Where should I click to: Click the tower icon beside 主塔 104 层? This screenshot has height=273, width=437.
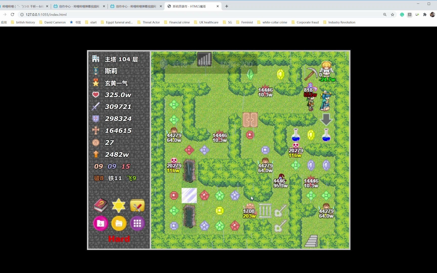[x=96, y=59]
